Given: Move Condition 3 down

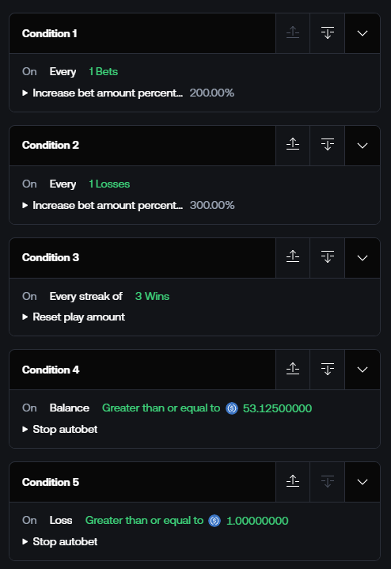Looking at the screenshot, I should point(328,258).
